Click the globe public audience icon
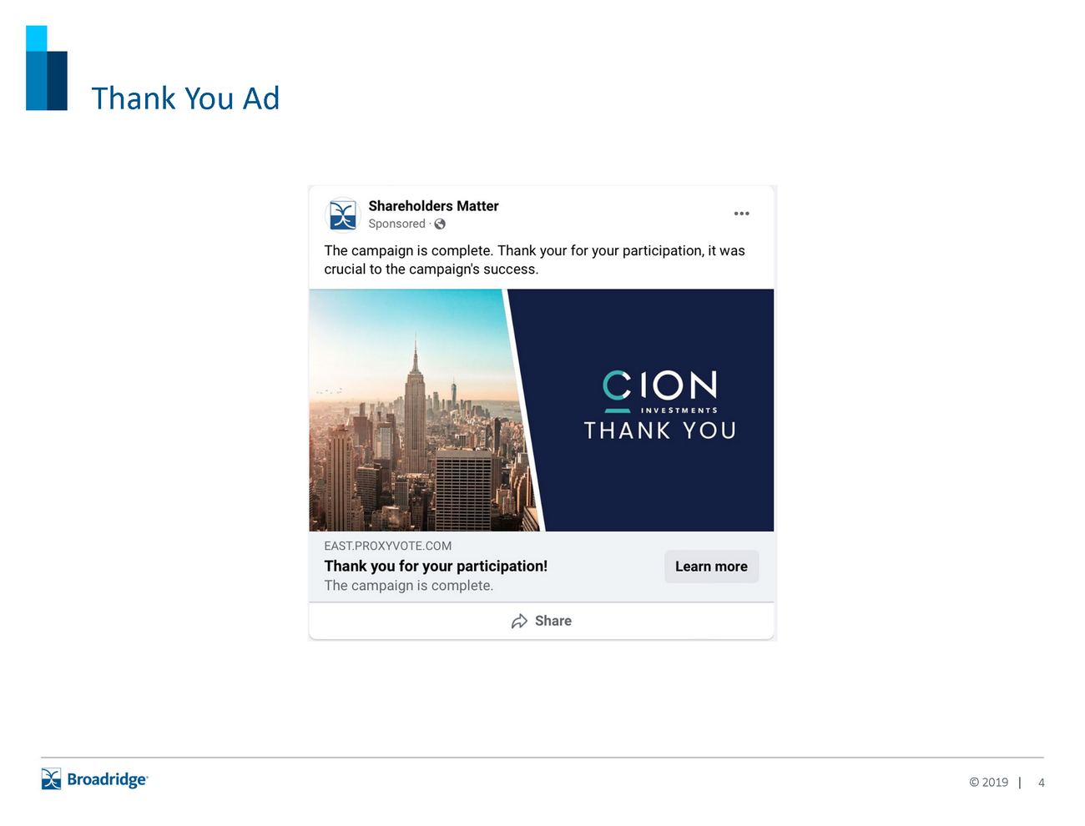This screenshot has width=1085, height=826. [440, 224]
